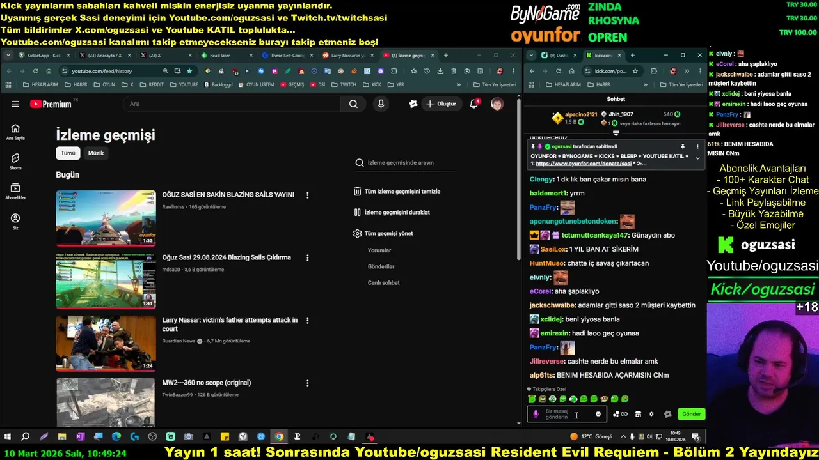Open the OYUN LİSTEM bookmark
819x460 pixels.
click(255, 84)
